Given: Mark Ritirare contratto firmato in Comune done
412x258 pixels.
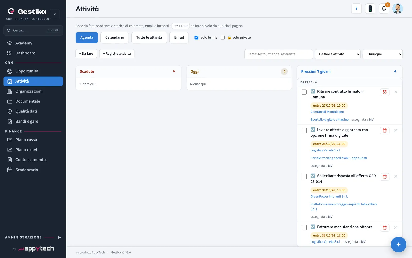Looking at the screenshot, I should click(304, 92).
